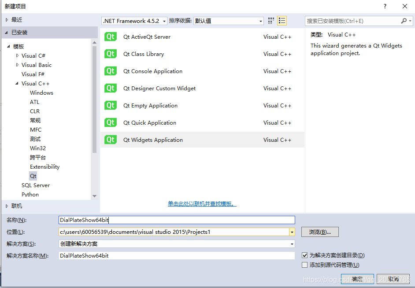415x288 pixels.
Task: Open search options dropdown arrow
Action: [x=410, y=21]
